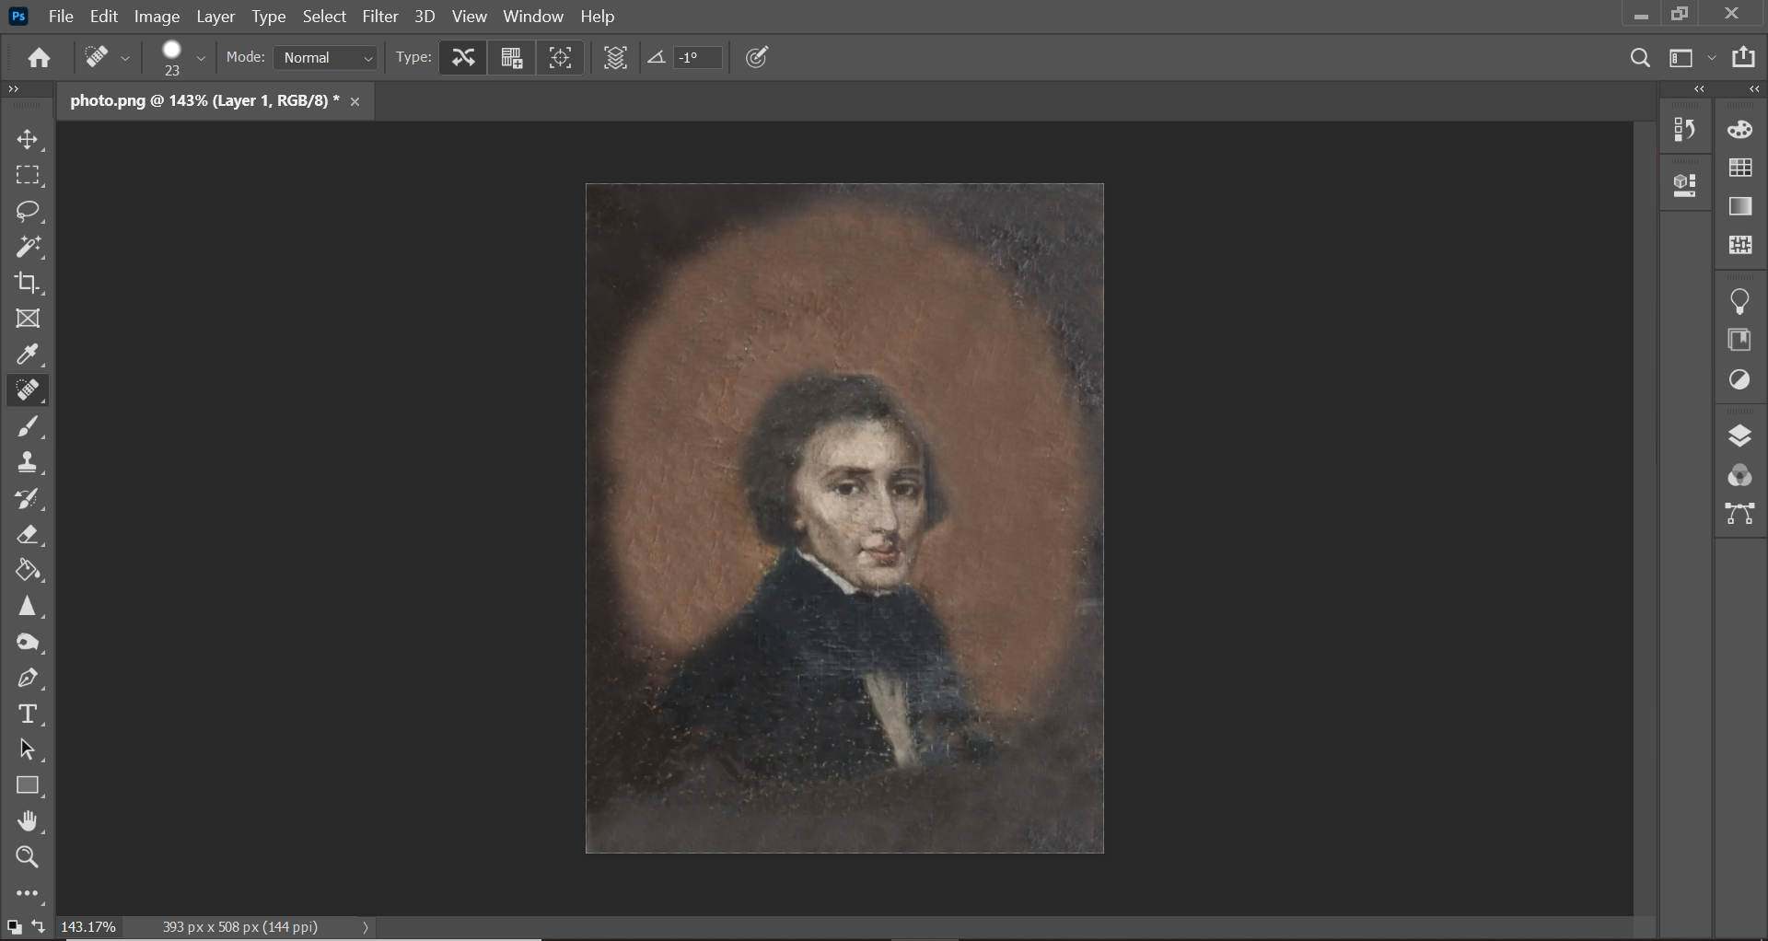Close the photo.png document tab
1768x941 pixels.
coord(355,101)
